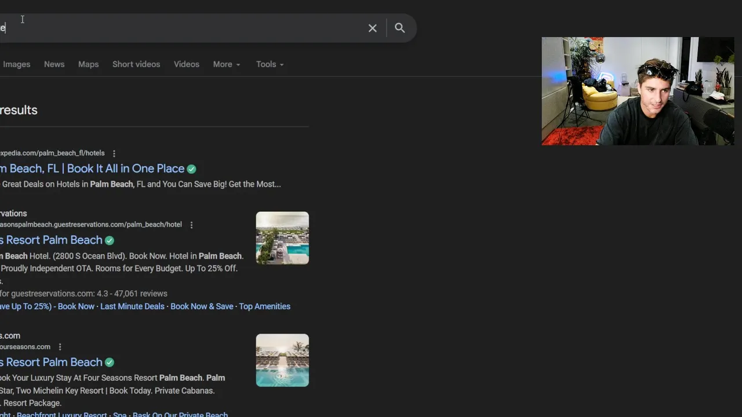This screenshot has width=742, height=417.
Task: Switch to the Images tab
Action: click(x=16, y=64)
